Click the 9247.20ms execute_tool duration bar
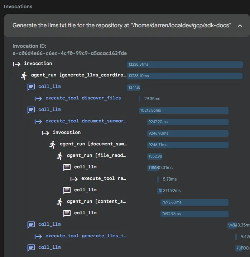250x257 pixels. tap(188, 122)
